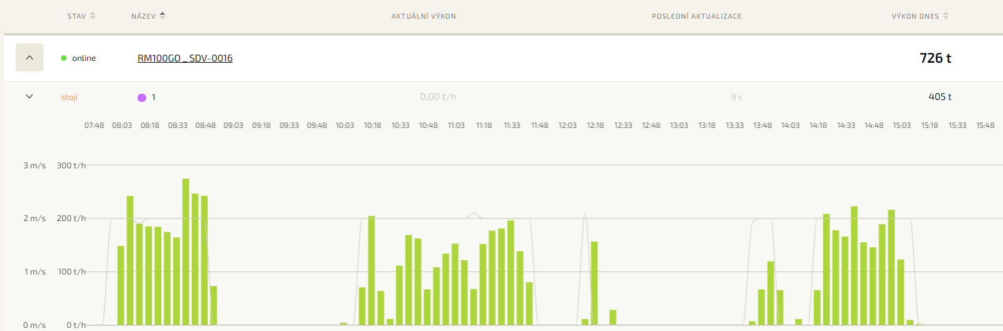Click the 'online' status label
1003x331 pixels.
tap(84, 58)
